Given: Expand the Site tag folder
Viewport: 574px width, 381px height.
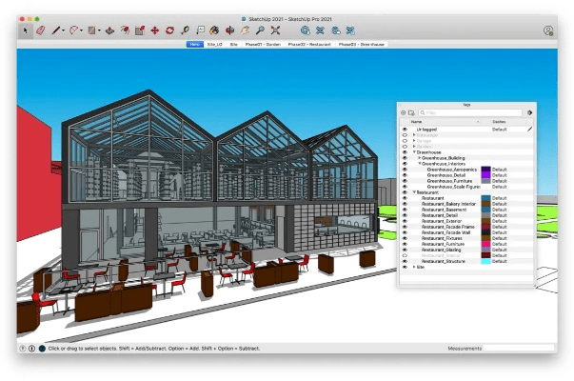Looking at the screenshot, I should (x=414, y=267).
